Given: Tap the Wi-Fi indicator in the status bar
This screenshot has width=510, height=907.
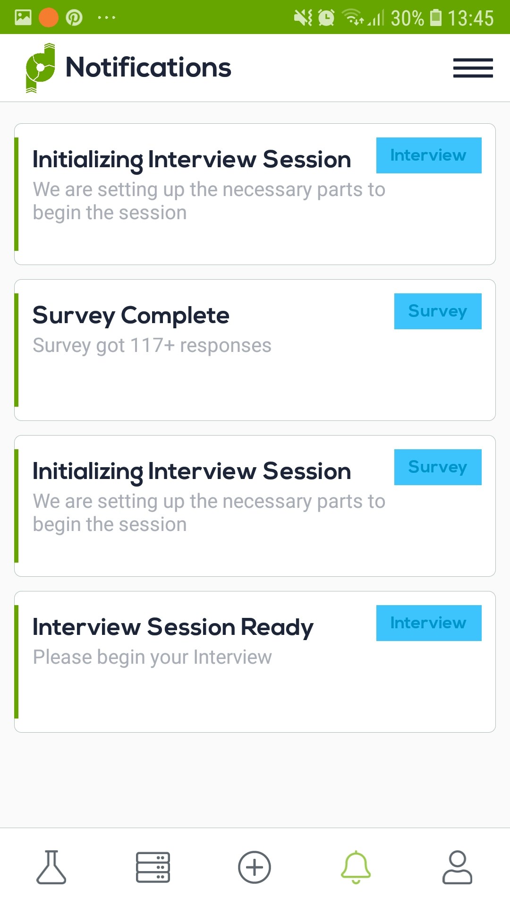Looking at the screenshot, I should 351,17.
